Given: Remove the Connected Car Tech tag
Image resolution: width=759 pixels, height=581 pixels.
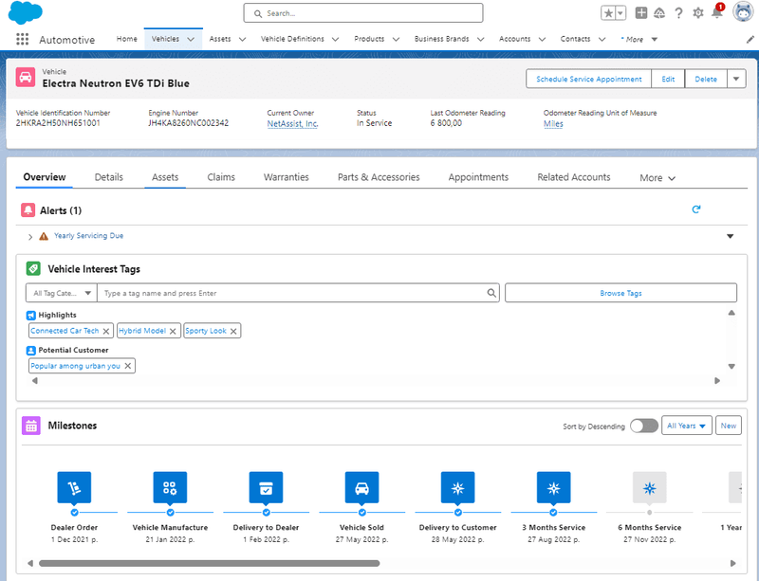Looking at the screenshot, I should 106,331.
